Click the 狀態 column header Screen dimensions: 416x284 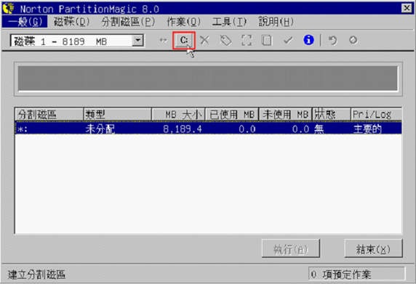[332, 115]
